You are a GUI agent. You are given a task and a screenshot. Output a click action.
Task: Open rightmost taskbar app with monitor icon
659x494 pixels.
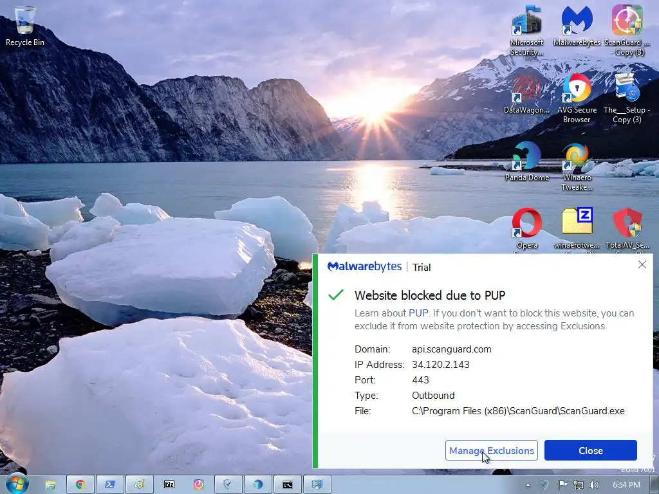click(317, 485)
